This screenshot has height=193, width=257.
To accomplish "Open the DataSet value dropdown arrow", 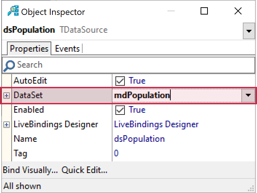I will point(248,95).
